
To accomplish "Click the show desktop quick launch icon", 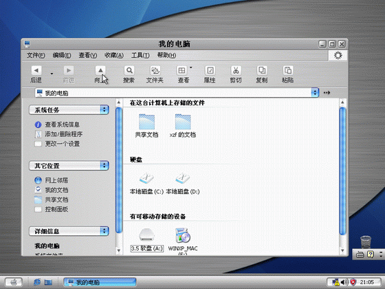I will 48,282.
